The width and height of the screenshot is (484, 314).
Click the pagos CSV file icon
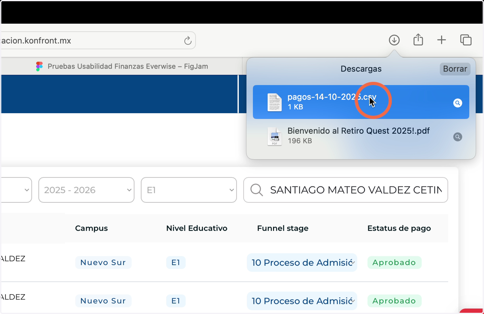(275, 102)
